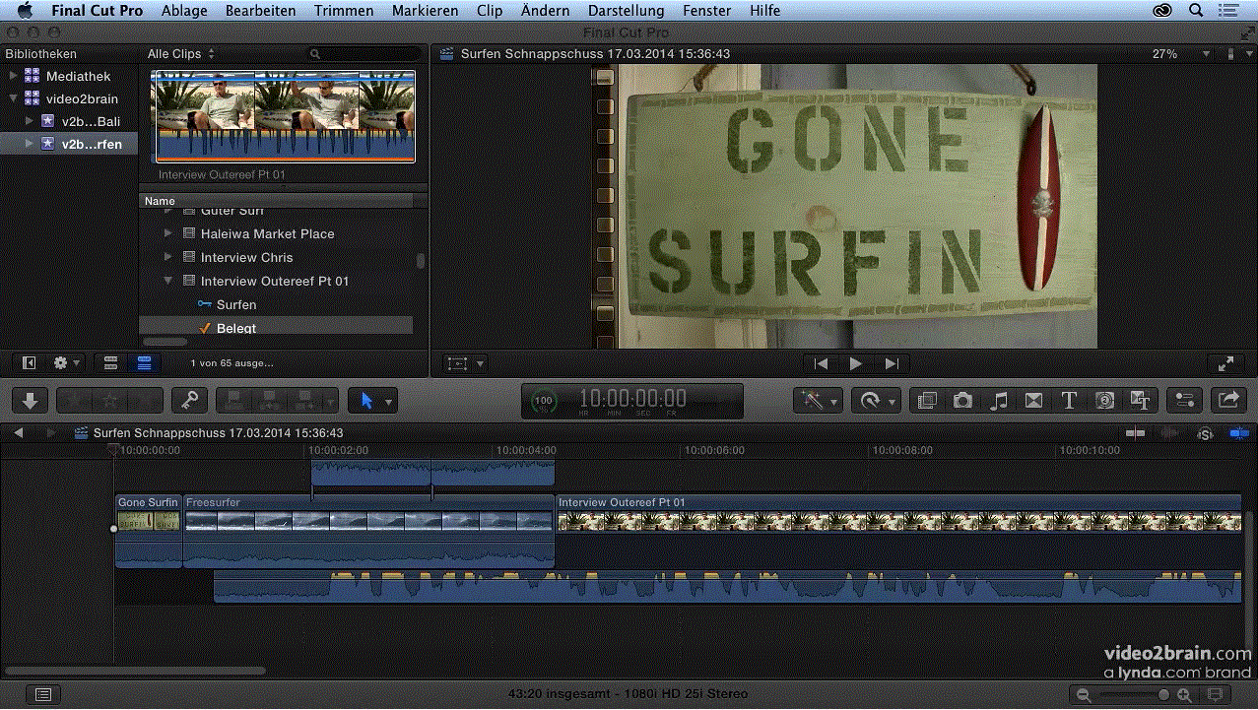Open clip appearance options button
Viewport: 1258px width, 710px height.
pos(1215,694)
